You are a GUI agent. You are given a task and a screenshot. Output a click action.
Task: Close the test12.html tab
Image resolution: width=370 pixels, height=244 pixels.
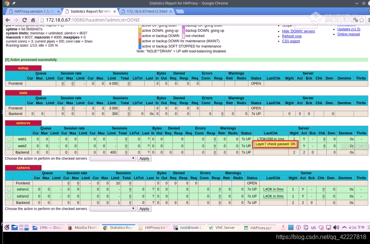click(x=171, y=11)
